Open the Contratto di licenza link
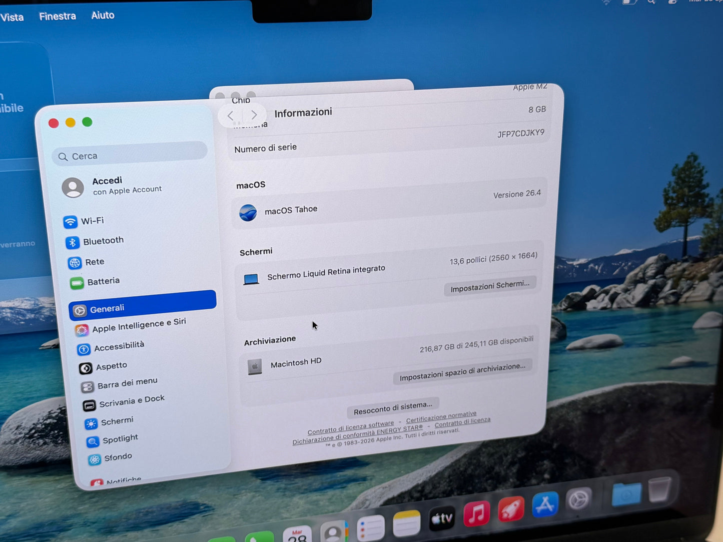Image resolution: width=723 pixels, height=542 pixels. click(x=462, y=422)
